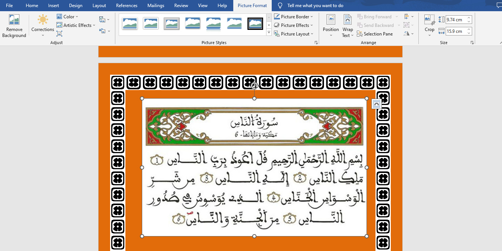Open the Artistic Effects menu

pos(76,25)
